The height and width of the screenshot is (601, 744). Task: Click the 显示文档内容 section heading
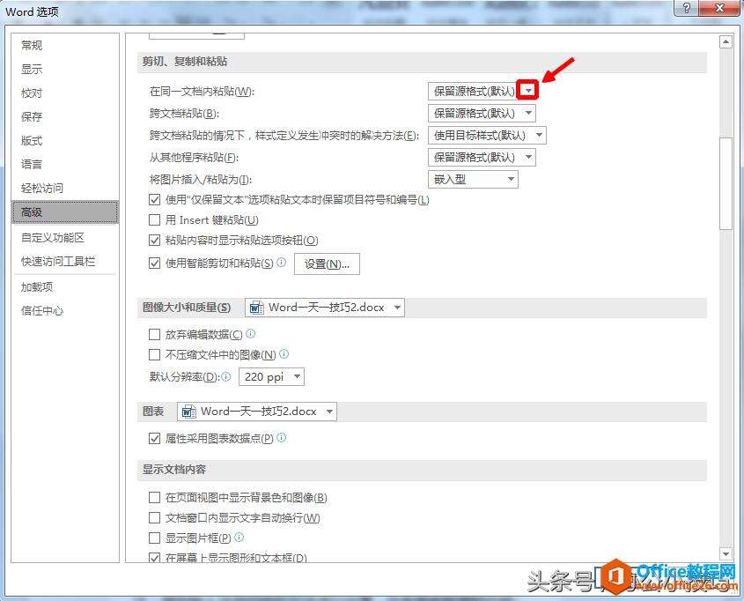tap(174, 470)
